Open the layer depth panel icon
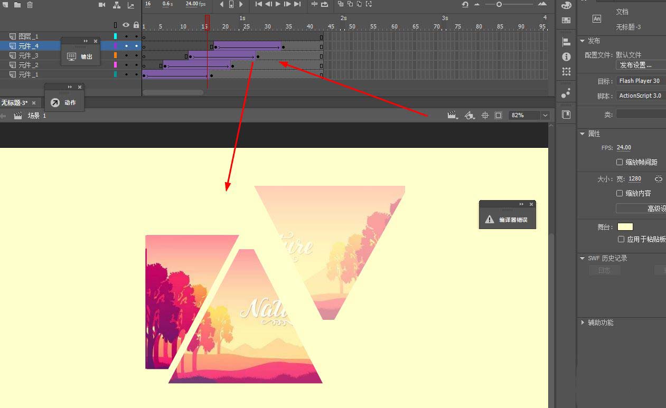This screenshot has height=408, width=666. pyautogui.click(x=131, y=5)
